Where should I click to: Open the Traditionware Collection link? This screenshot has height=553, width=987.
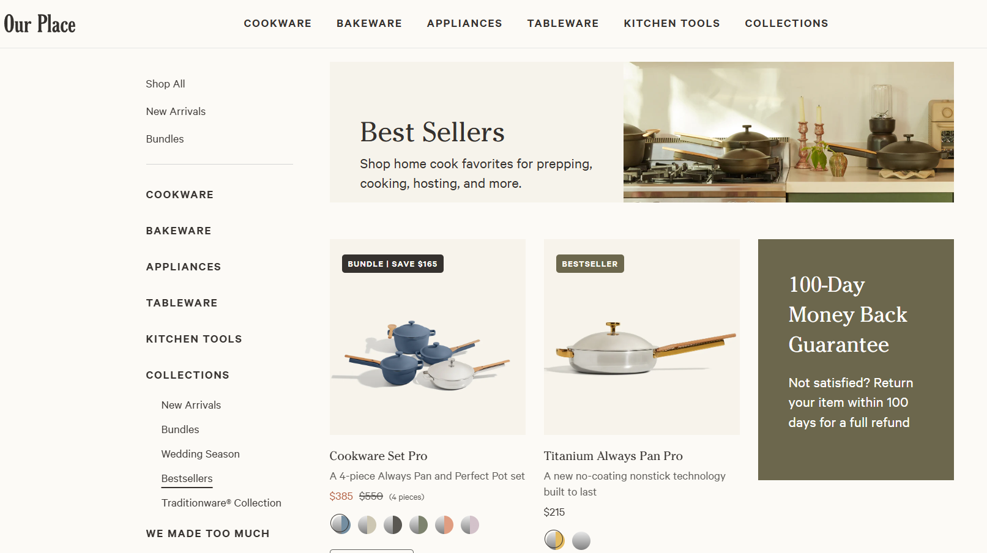coord(222,503)
